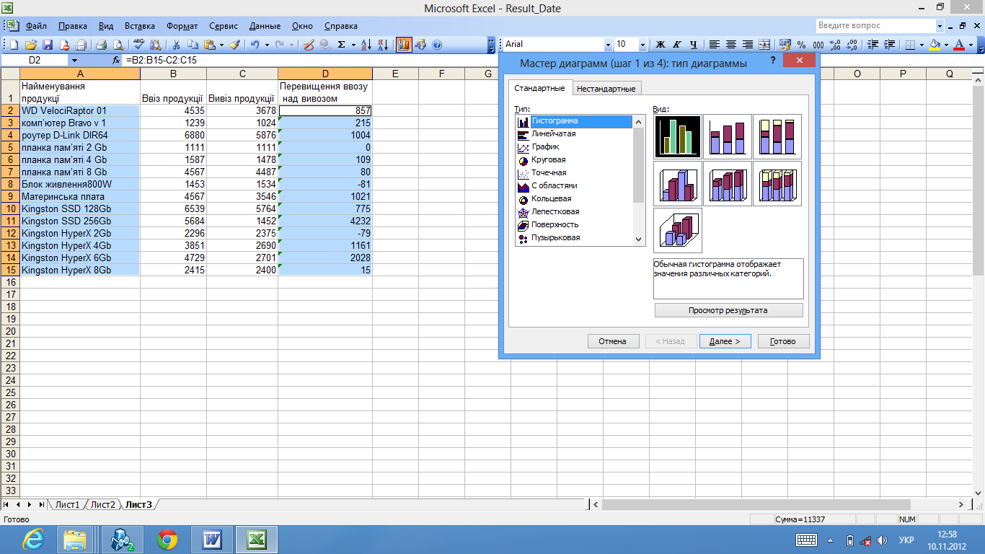
Task: Apply percent style to cells
Action: [x=801, y=45]
